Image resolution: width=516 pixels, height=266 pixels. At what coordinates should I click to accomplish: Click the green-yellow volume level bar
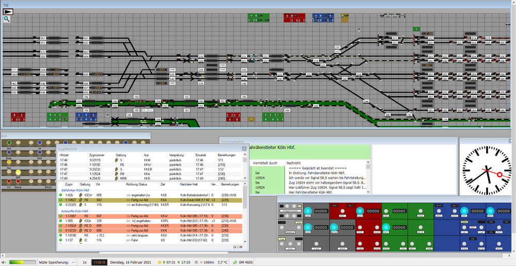pyautogui.click(x=22, y=262)
